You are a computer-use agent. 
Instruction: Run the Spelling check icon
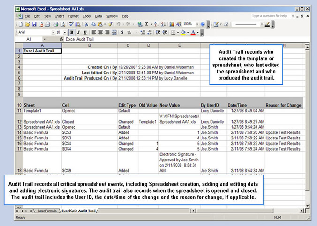[x=71, y=24]
